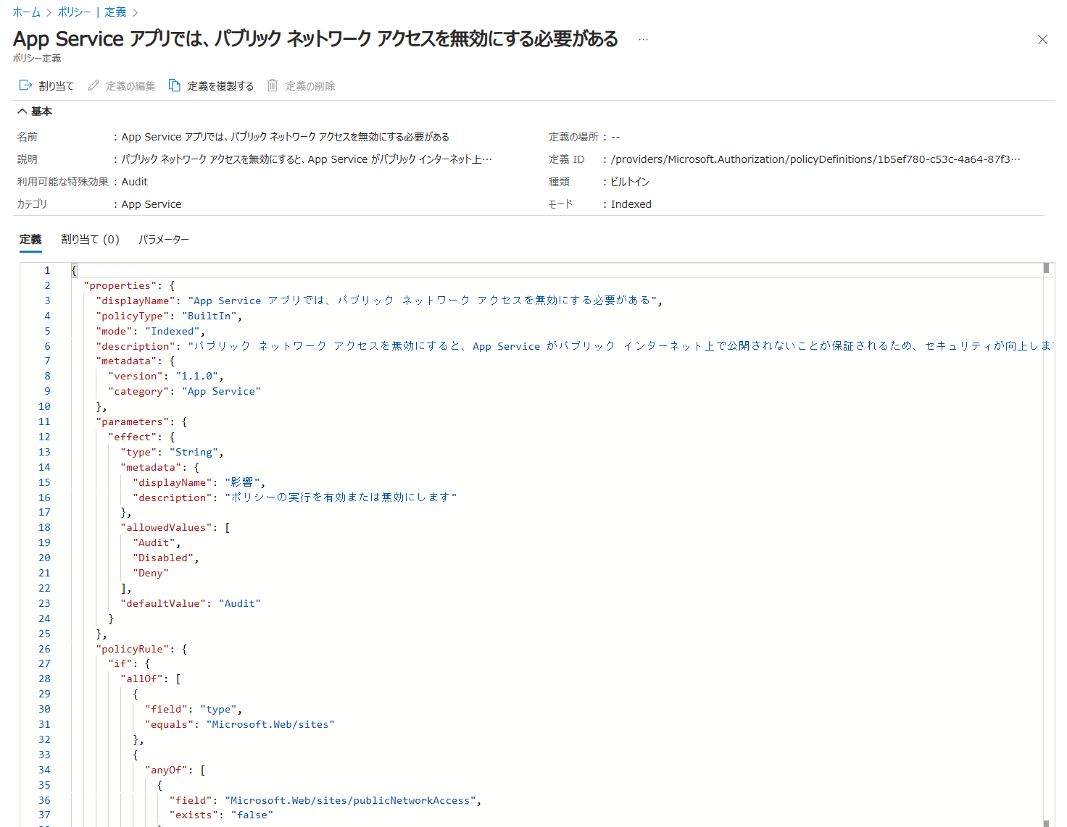Click the "anyOf" code line
Viewport: 1067px width, 827px height.
[x=175, y=771]
